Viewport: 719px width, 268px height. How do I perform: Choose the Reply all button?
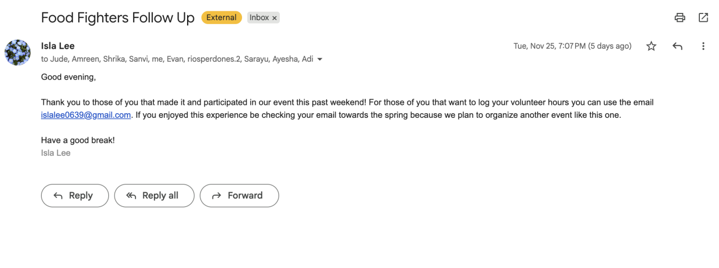[154, 196]
